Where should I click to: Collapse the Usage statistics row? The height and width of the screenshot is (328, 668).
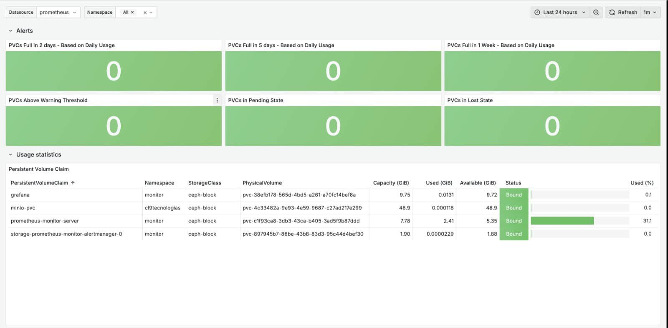click(11, 155)
